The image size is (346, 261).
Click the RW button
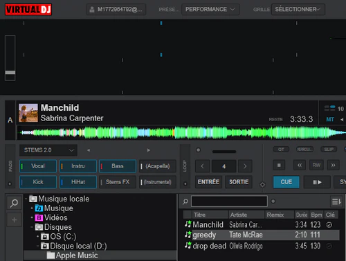[316, 165]
